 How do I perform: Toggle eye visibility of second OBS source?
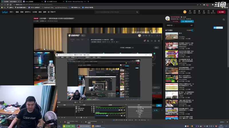(92, 108)
